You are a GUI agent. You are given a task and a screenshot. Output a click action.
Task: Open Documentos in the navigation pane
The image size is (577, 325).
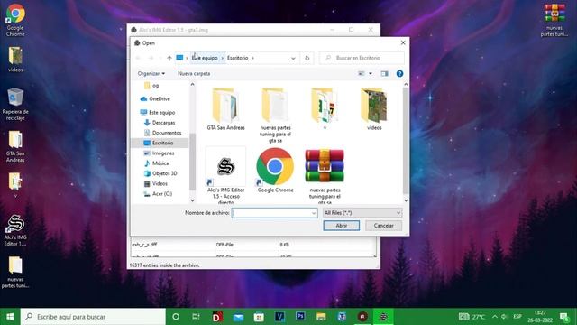tap(166, 133)
